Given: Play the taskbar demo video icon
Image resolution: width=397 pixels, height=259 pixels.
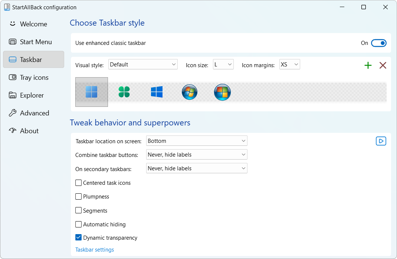Looking at the screenshot, I should point(381,141).
